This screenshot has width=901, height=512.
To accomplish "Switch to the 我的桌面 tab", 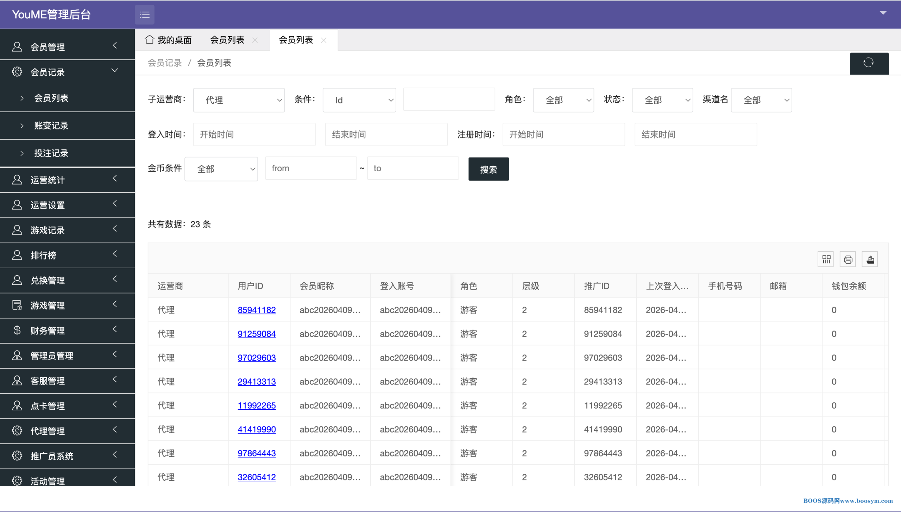I will point(174,40).
